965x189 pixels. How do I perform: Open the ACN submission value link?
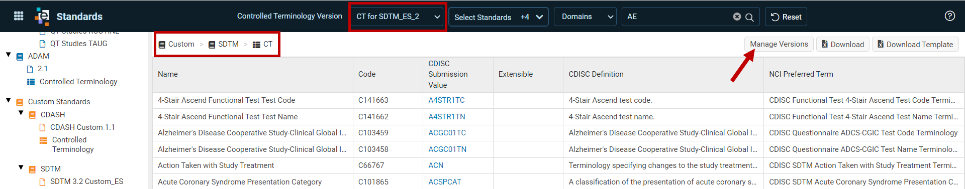[436, 165]
